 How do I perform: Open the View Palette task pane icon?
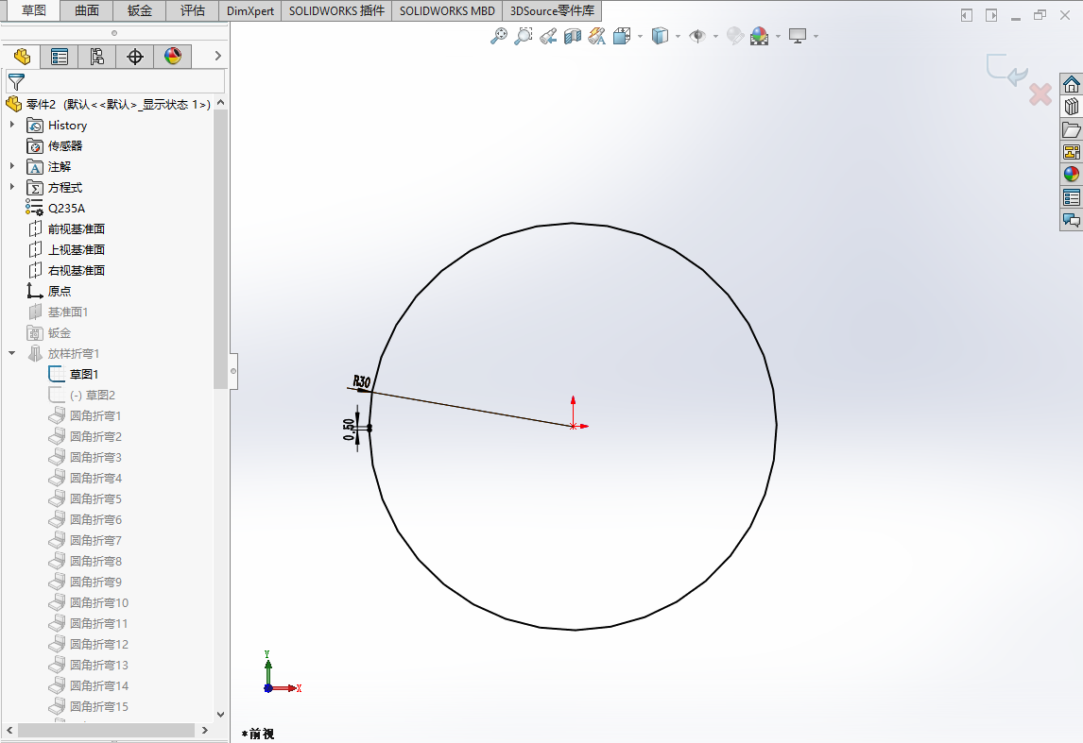(x=1072, y=152)
